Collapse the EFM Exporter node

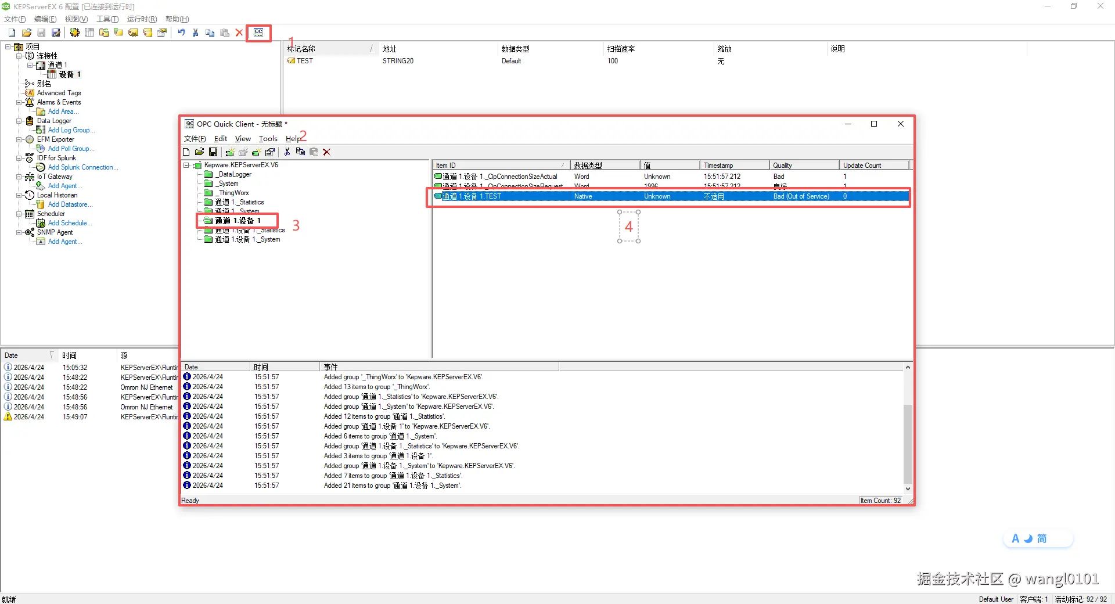point(19,139)
